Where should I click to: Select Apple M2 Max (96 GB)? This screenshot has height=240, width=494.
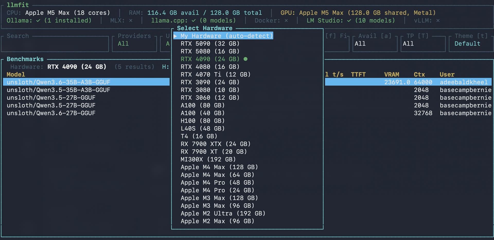[217, 221]
